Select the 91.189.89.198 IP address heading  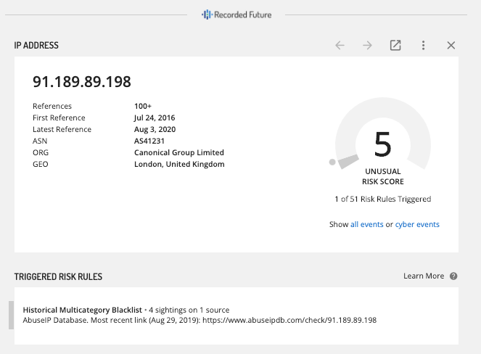tap(82, 82)
